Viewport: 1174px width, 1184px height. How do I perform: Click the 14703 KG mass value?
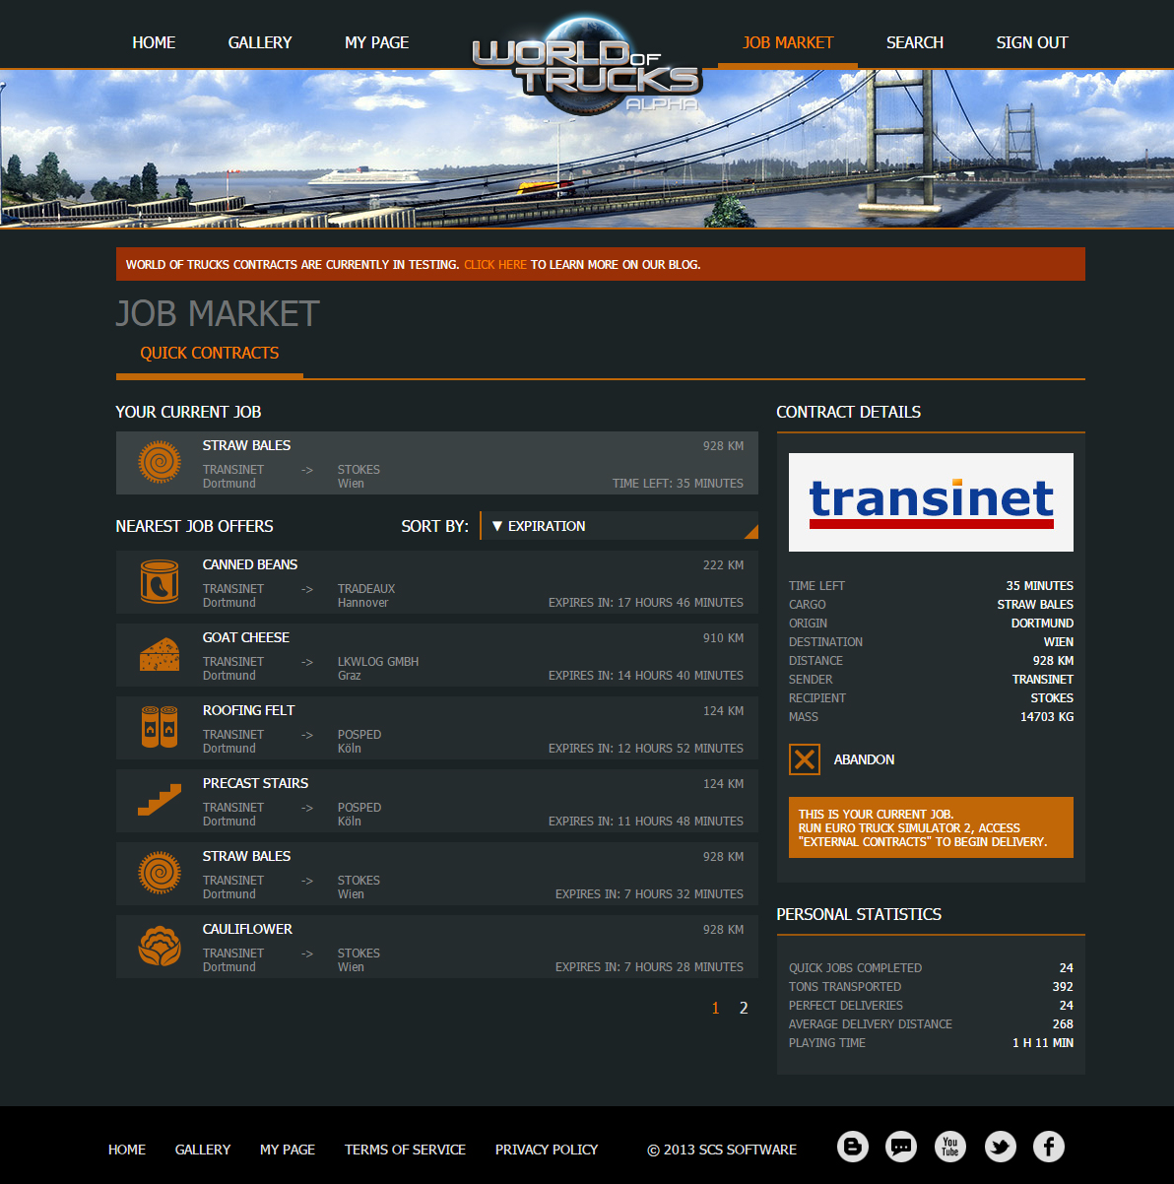click(1047, 717)
